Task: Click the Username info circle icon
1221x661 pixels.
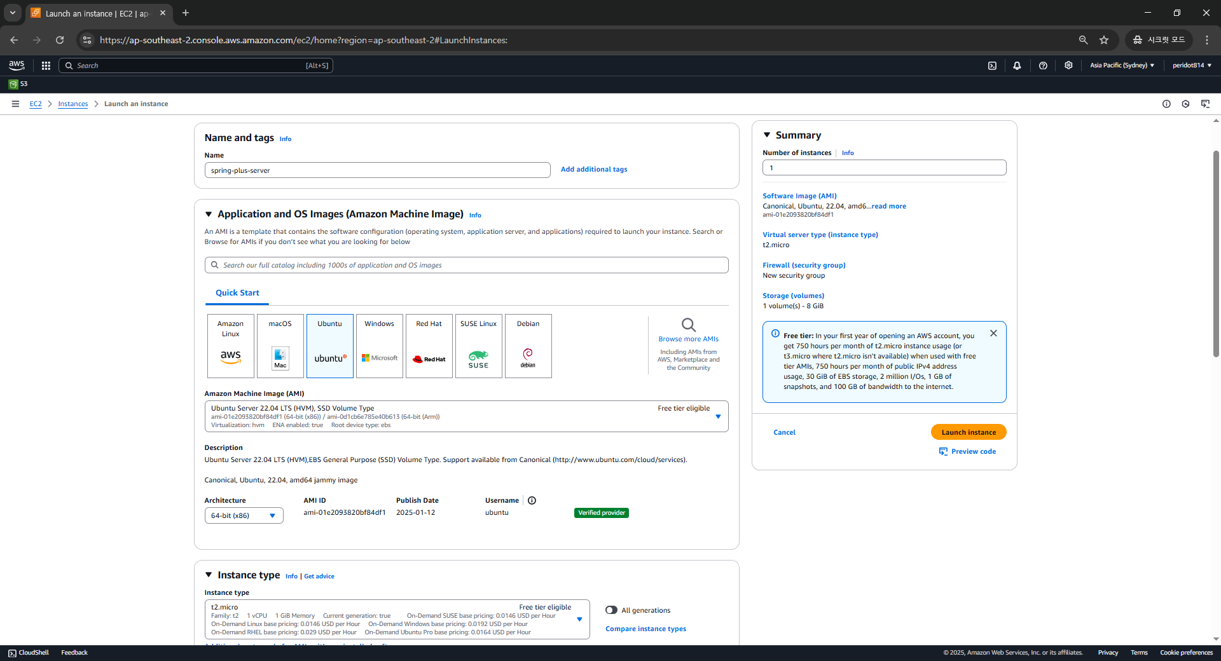Action: tap(532, 500)
